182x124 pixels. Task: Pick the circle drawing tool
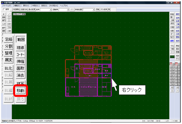[x=9, y=21]
